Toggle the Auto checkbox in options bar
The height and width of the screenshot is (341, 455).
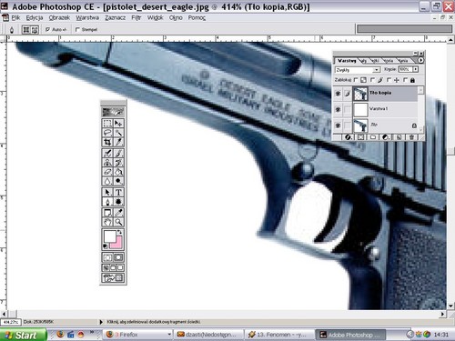point(47,29)
